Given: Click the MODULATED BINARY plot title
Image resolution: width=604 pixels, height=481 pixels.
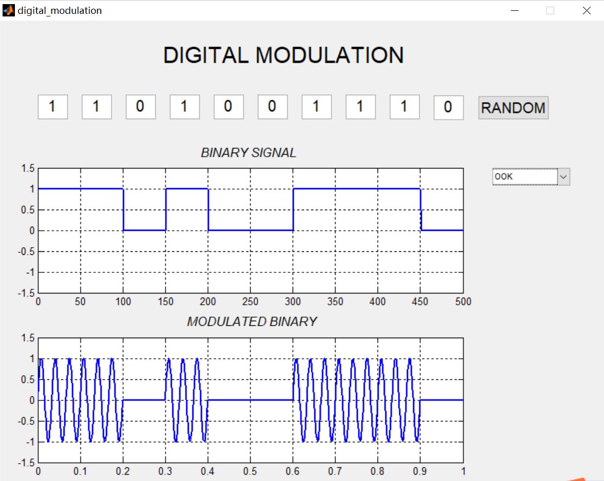Looking at the screenshot, I should point(252,321).
